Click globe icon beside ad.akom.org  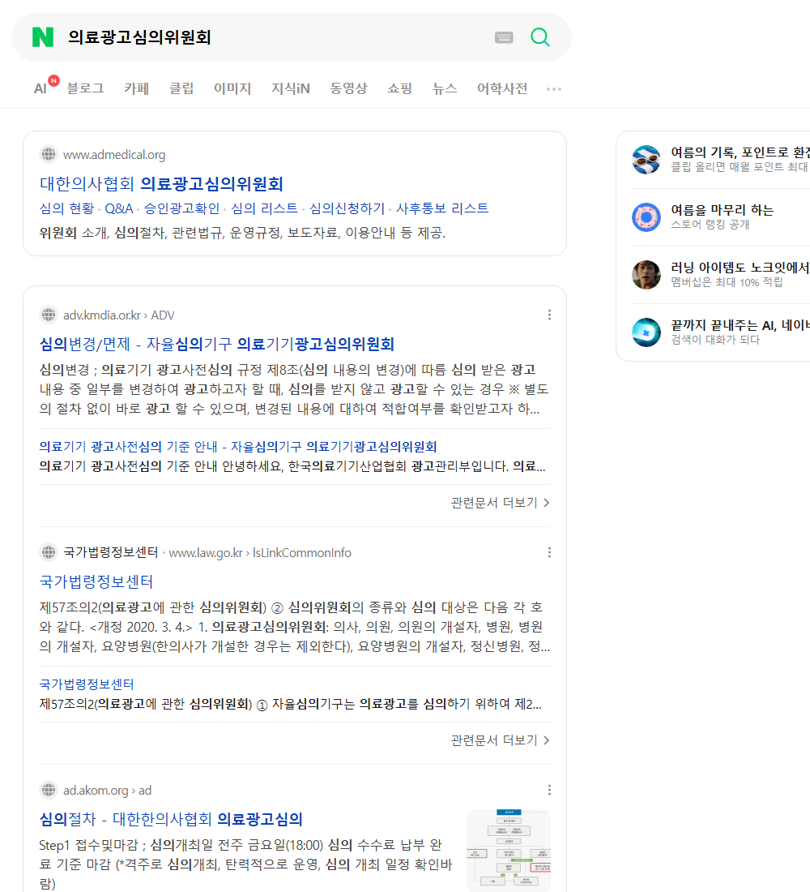(49, 790)
